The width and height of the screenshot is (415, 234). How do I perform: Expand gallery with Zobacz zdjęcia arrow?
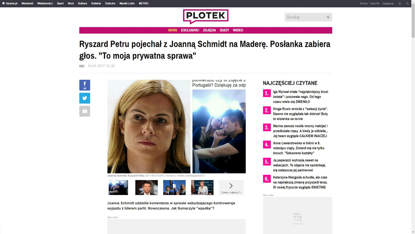click(231, 187)
